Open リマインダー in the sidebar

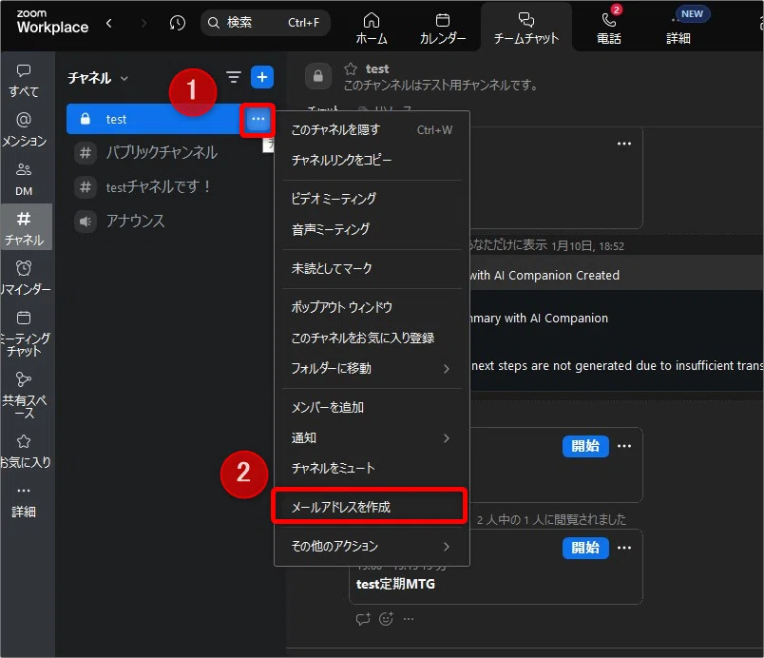[x=25, y=278]
